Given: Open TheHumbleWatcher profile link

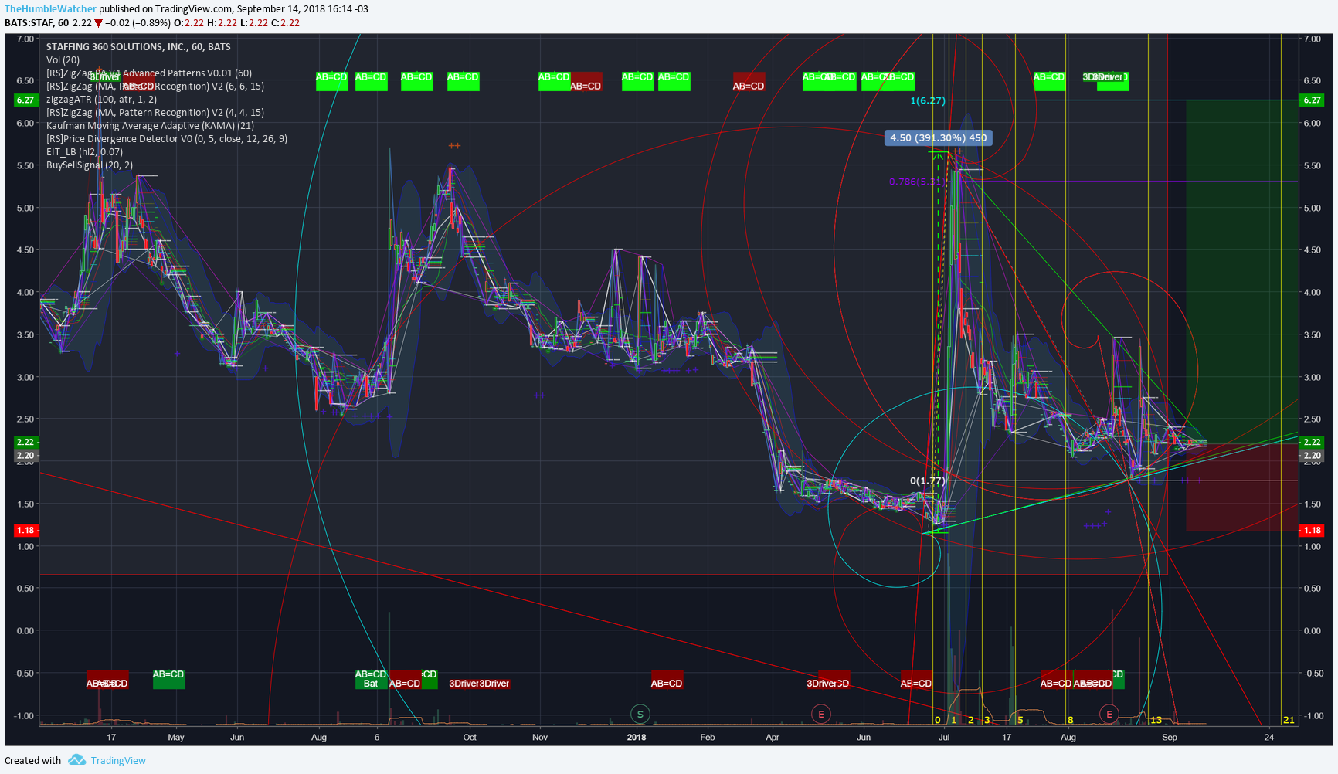Looking at the screenshot, I should (x=50, y=9).
